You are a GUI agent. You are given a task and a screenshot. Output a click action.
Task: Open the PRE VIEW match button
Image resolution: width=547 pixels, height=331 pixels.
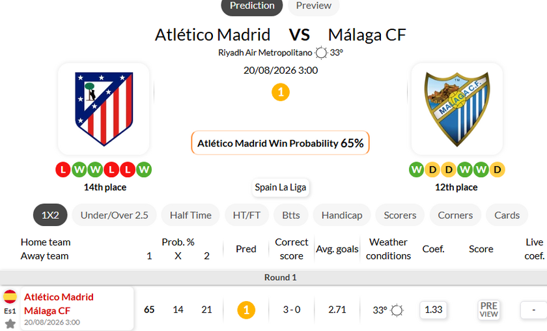point(488,309)
